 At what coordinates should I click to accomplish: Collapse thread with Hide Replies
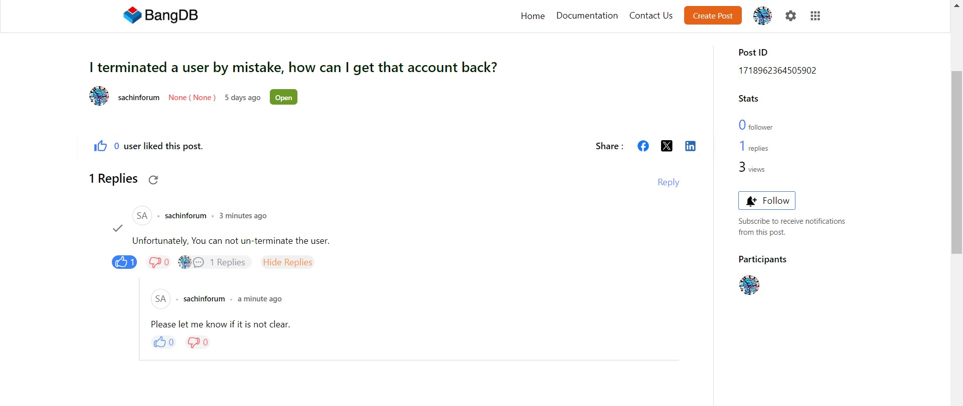click(x=287, y=262)
